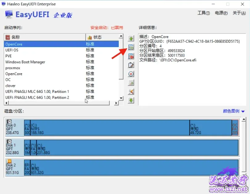250x194 pixels.
Task: Click the EasyUEFI logo icon
Action: tap(9, 14)
